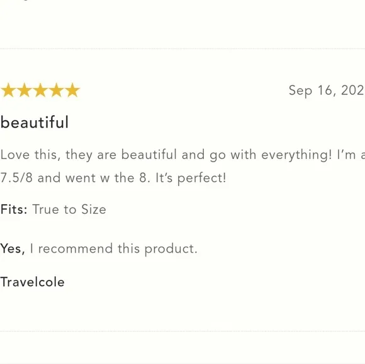Click the "It's perfect!" sentence in the review
The height and width of the screenshot is (364, 365).
[x=191, y=178]
